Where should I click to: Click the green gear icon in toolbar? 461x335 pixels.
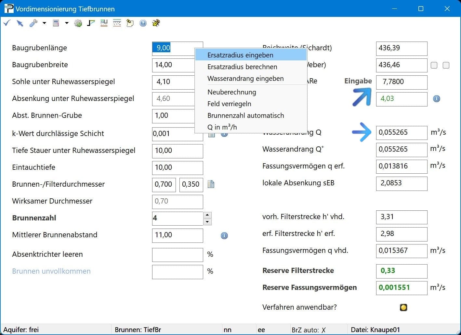click(x=78, y=23)
